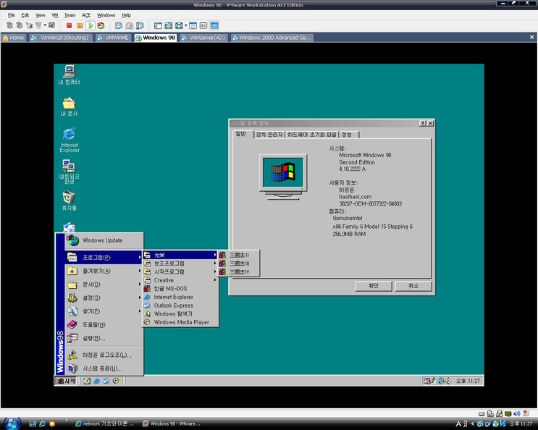
Task: Expand 설정(S) in the Start menu
Action: pos(104,298)
